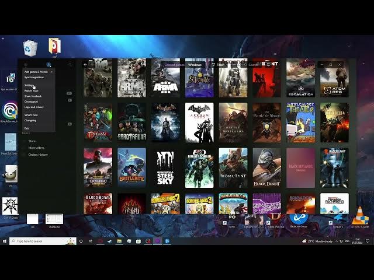
Task: Open the GIMP desktop shortcut
Action: 11,175
